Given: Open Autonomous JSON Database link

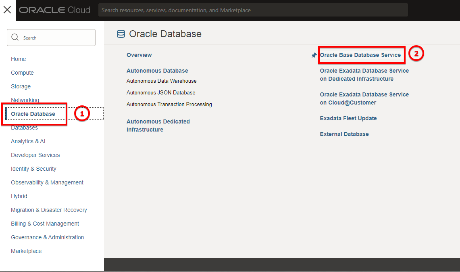Looking at the screenshot, I should pyautogui.click(x=161, y=93).
